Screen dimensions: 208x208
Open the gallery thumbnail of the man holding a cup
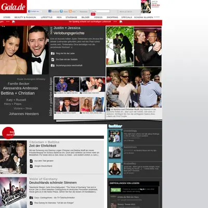(x=67, y=105)
